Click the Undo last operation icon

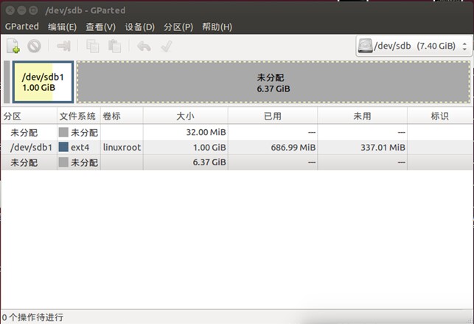point(144,46)
